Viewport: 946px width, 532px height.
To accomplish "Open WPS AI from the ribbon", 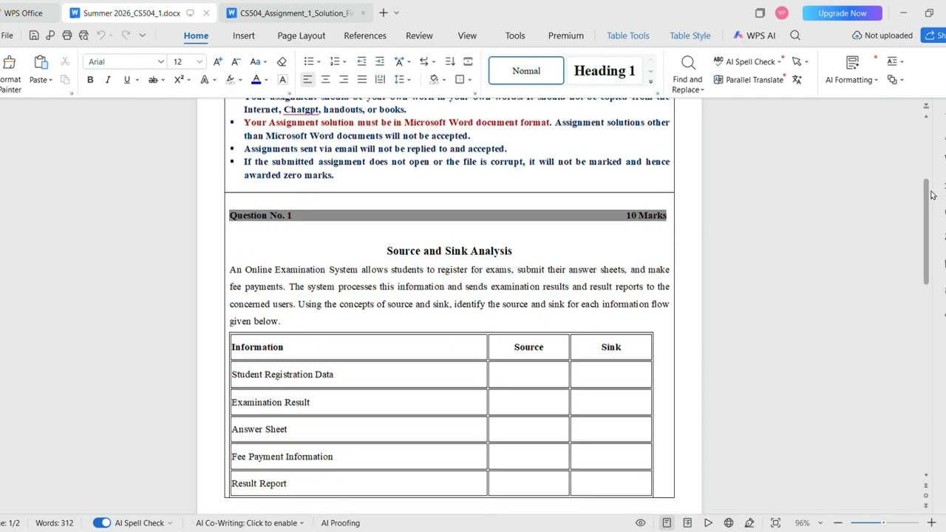I will point(755,35).
